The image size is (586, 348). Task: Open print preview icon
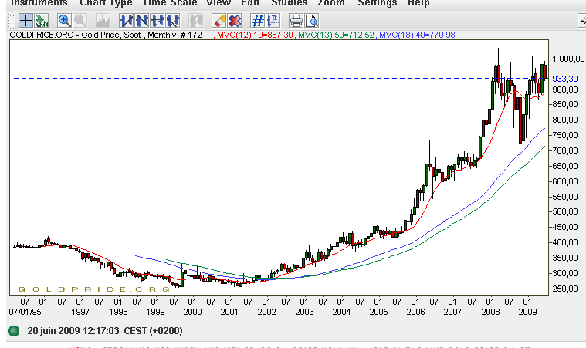pyautogui.click(x=311, y=20)
